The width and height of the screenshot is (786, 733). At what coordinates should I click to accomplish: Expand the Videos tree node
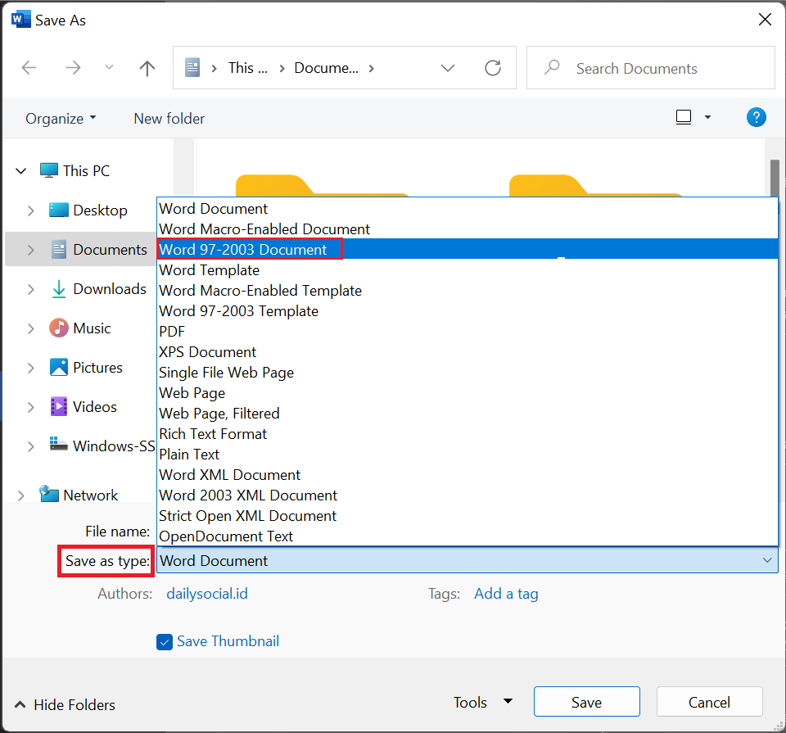(30, 407)
